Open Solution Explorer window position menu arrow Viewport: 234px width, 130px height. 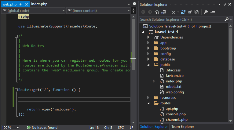click(x=220, y=4)
